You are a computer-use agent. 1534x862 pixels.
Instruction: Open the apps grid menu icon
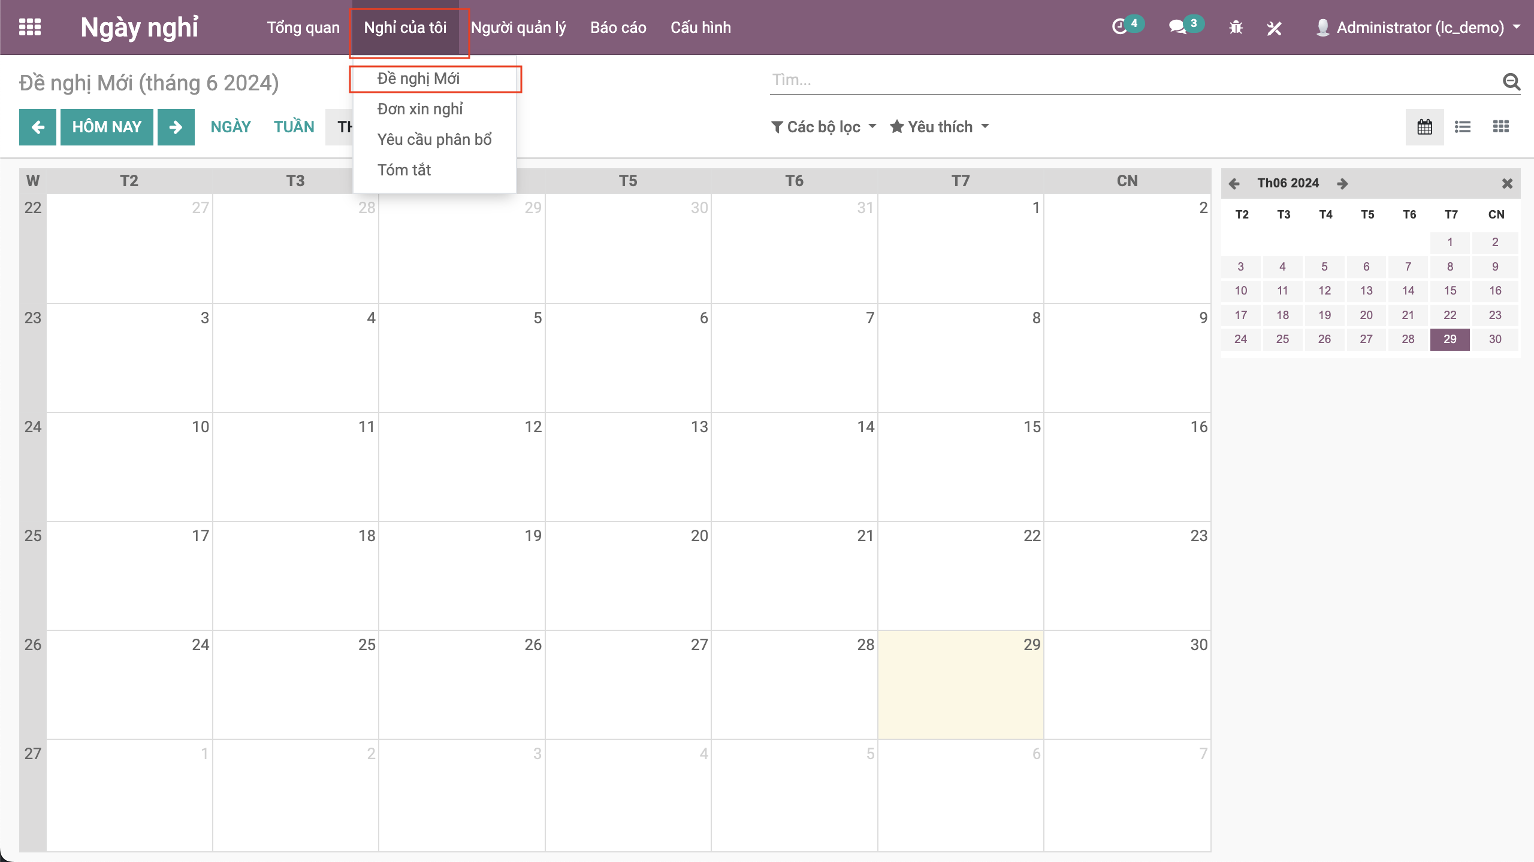(x=29, y=27)
